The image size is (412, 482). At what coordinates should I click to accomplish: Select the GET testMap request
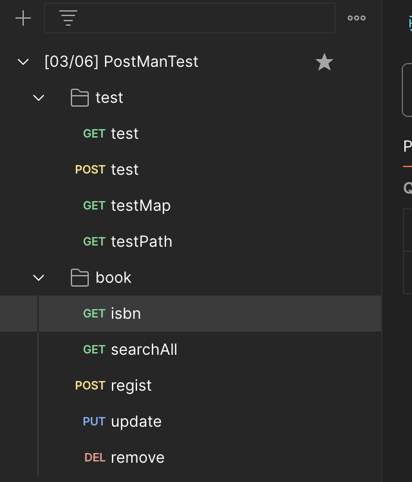pyautogui.click(x=140, y=206)
